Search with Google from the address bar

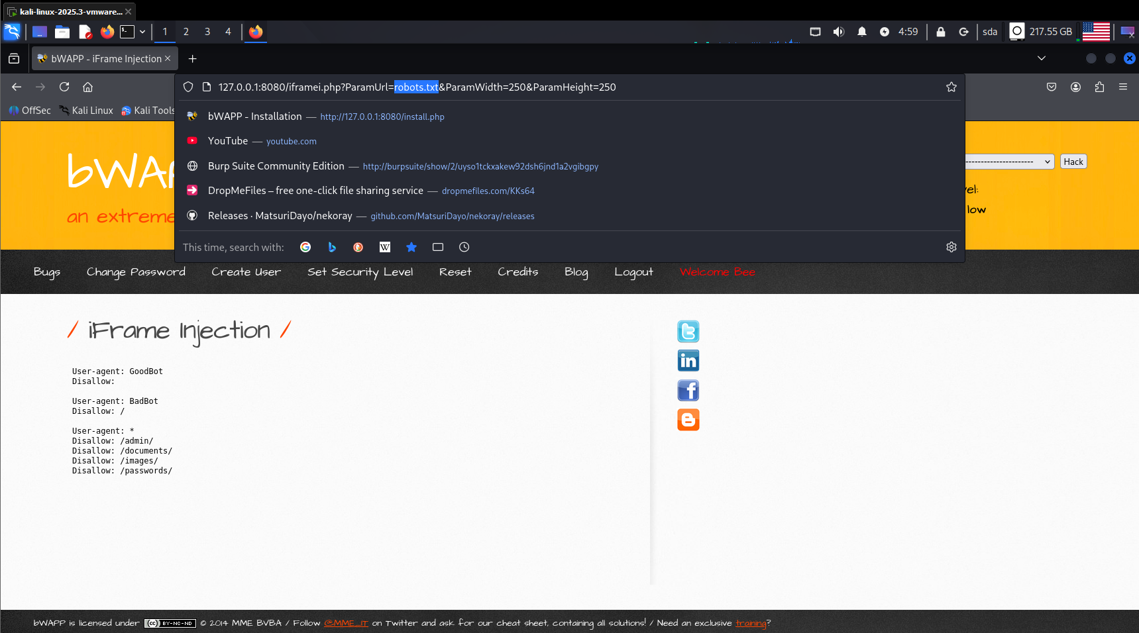point(305,247)
